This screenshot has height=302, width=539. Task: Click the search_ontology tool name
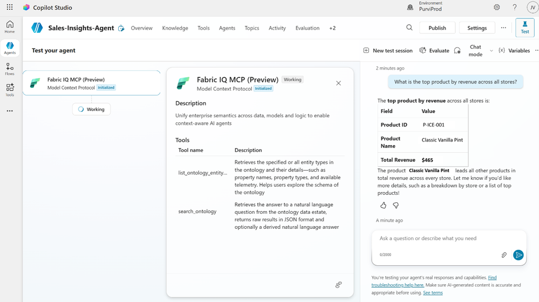tap(197, 212)
